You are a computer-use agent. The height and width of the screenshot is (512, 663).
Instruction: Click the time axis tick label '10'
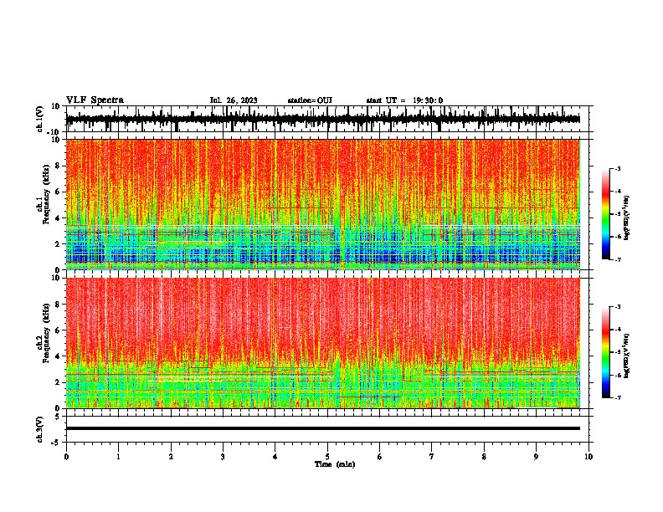(588, 457)
